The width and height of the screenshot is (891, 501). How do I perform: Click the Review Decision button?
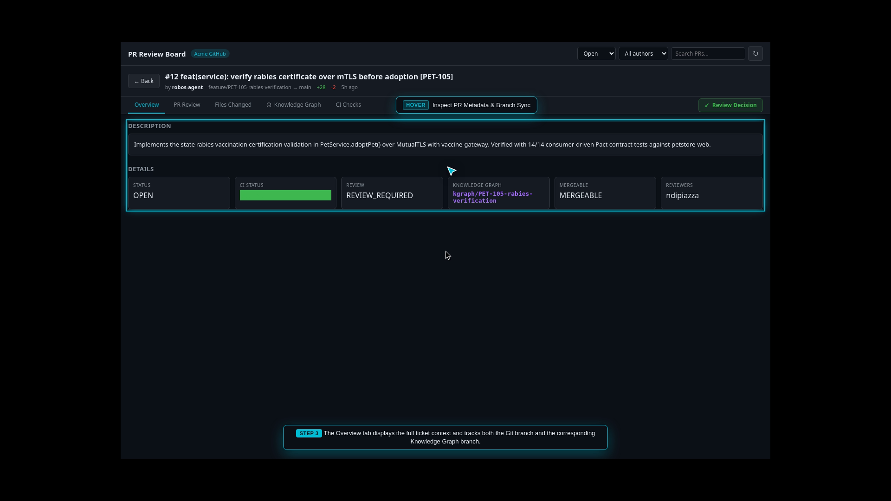[x=730, y=105]
